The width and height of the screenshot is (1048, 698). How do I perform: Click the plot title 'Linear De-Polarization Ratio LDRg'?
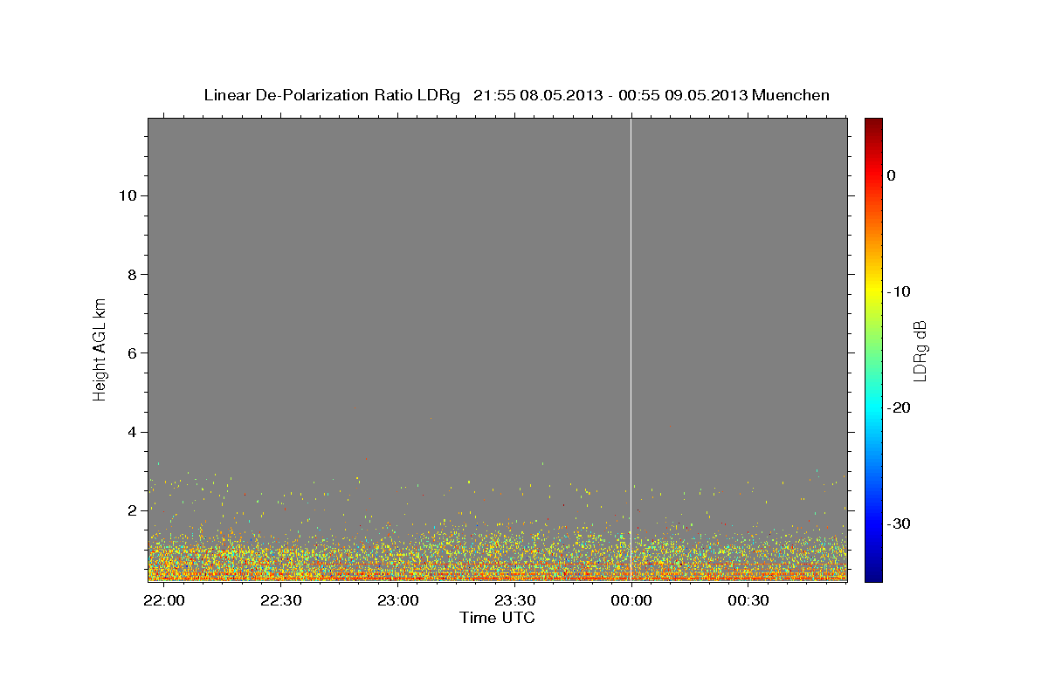click(x=332, y=95)
